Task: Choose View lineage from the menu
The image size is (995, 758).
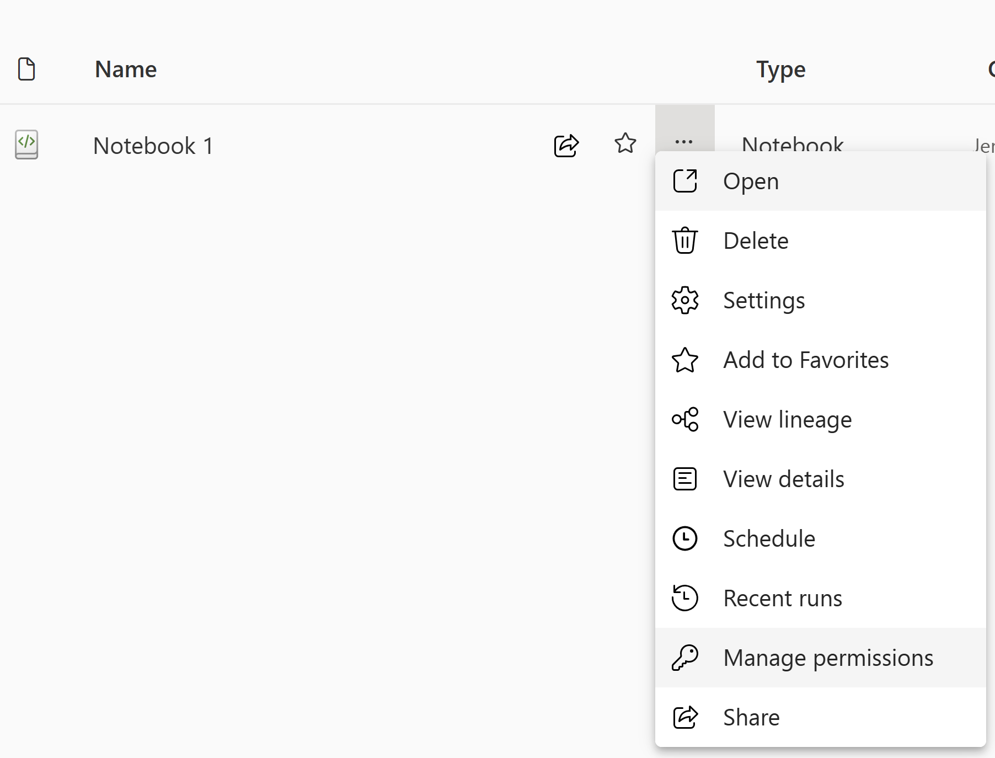Action: pyautogui.click(x=787, y=420)
